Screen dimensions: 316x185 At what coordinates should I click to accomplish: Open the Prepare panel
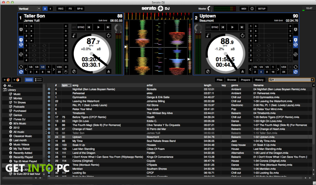pyautogui.click(x=245, y=80)
